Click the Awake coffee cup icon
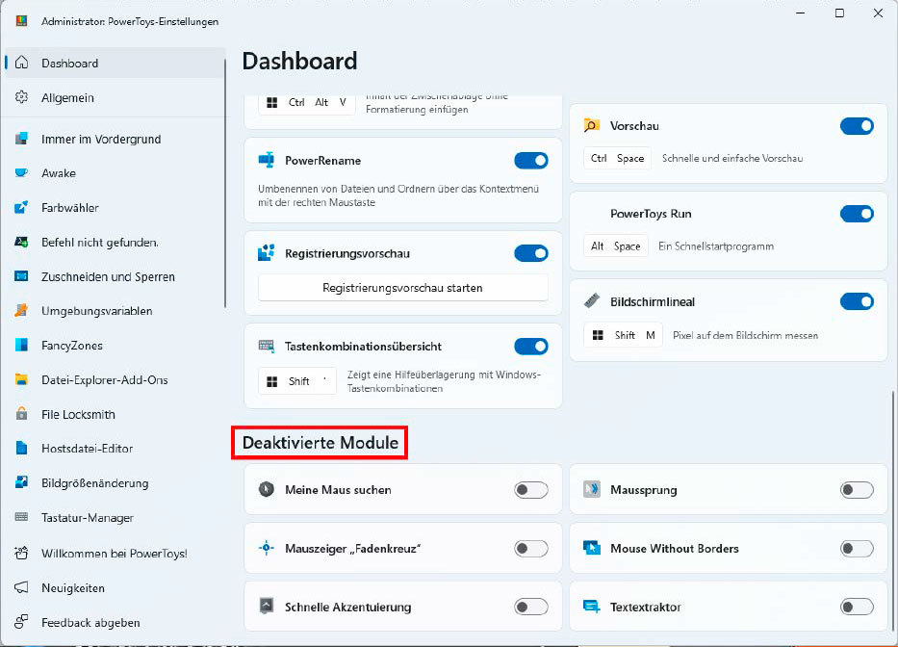 coord(21,173)
